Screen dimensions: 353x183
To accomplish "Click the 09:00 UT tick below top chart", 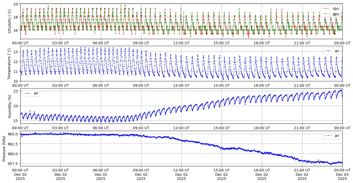I will [x=141, y=43].
